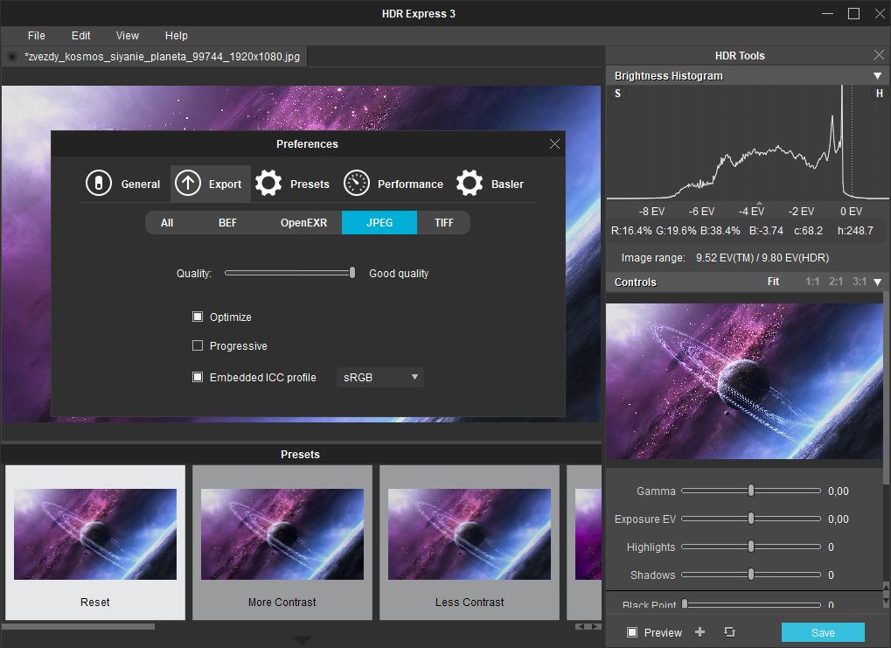Click the controls panel scroll-down arrow

pyautogui.click(x=886, y=603)
